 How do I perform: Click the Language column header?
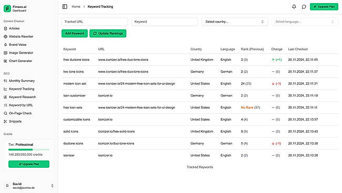227,49
